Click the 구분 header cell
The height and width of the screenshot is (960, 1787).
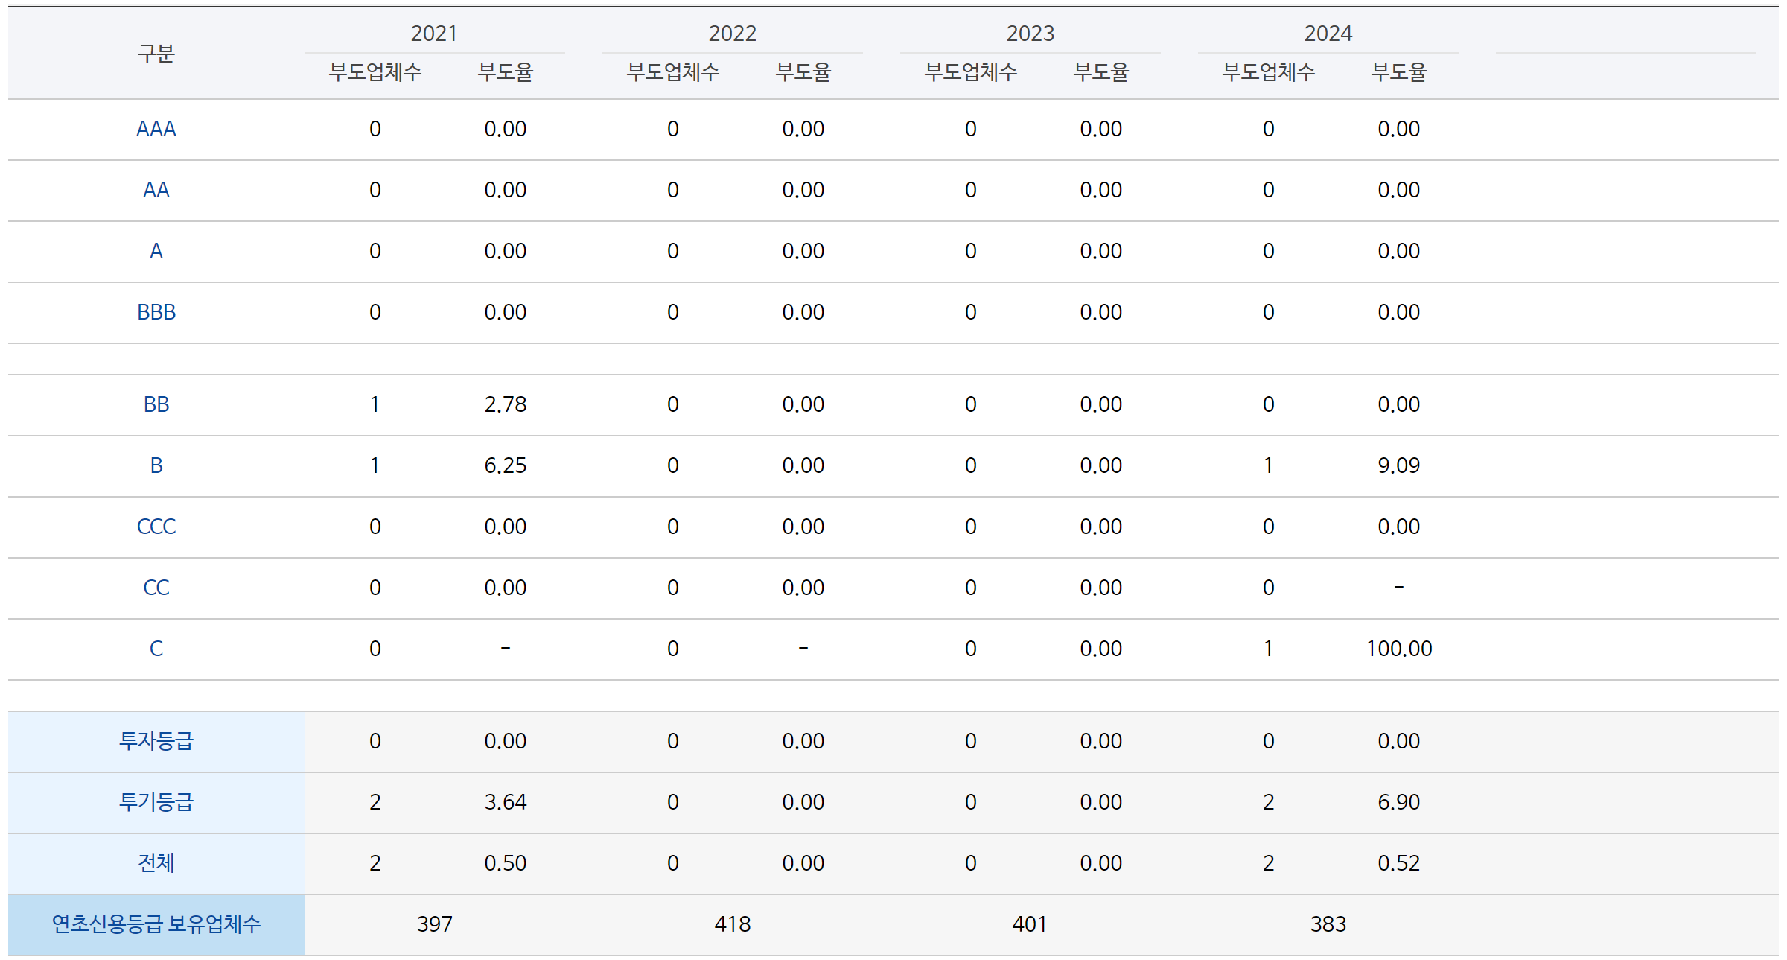coord(156,53)
